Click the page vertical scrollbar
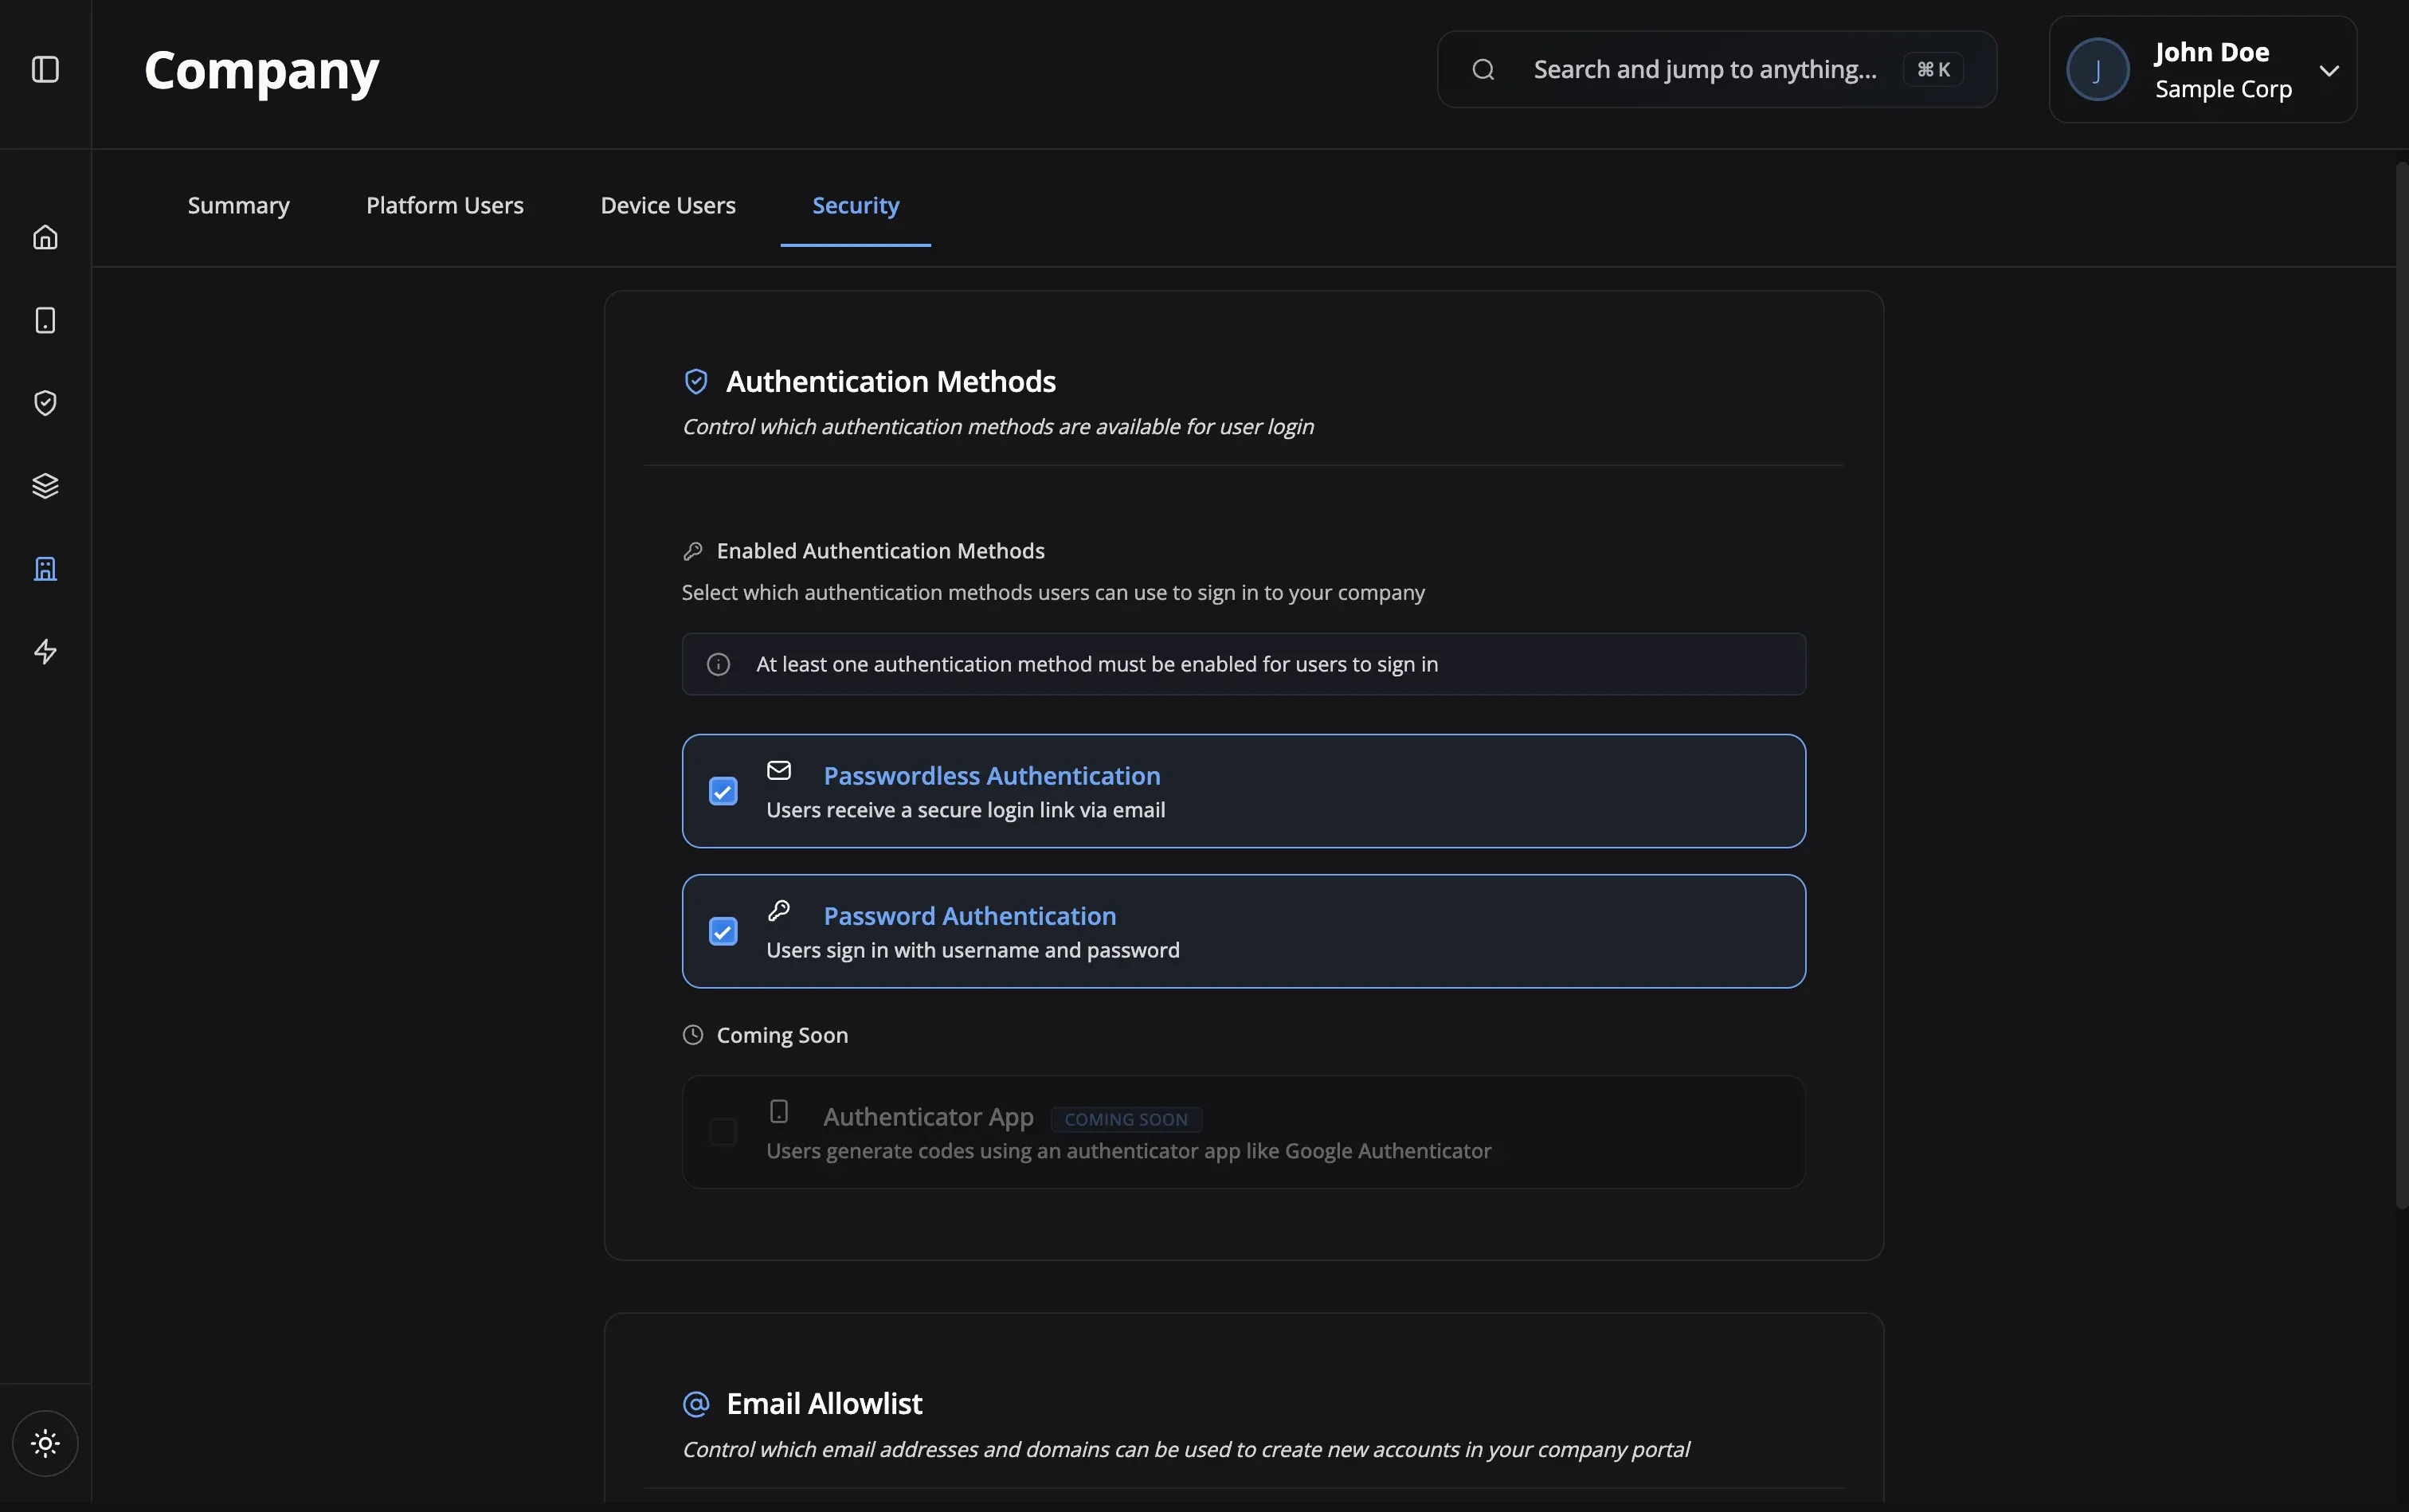This screenshot has height=1512, width=2409. point(2402,684)
